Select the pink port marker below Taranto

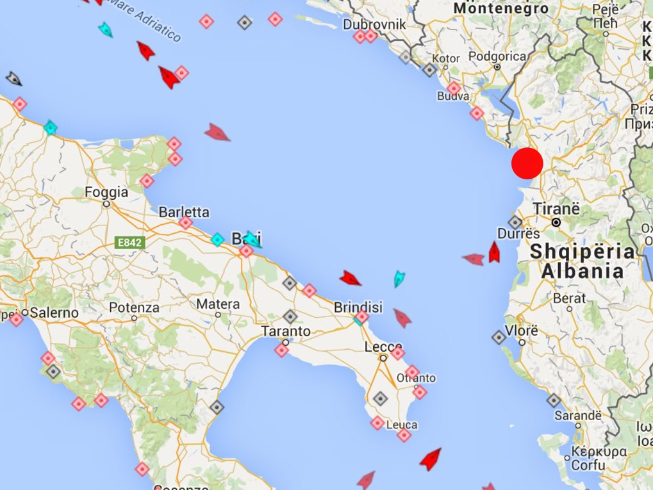[x=281, y=350]
